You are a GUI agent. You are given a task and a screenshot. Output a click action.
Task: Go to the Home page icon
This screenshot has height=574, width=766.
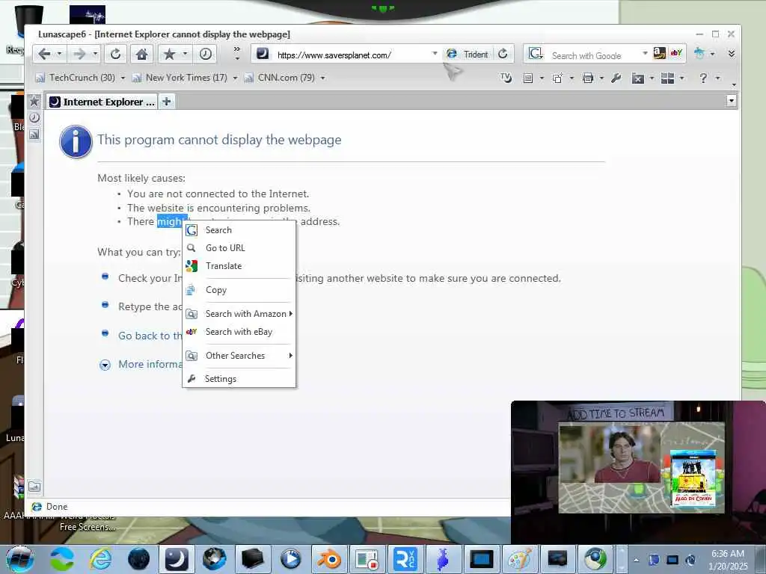pyautogui.click(x=141, y=54)
